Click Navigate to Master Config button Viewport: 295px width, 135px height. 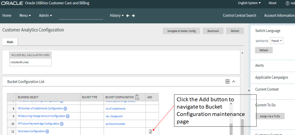[x=181, y=31]
